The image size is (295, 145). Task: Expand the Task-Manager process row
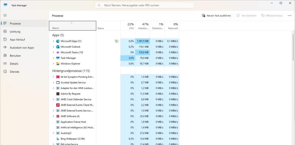pyautogui.click(x=53, y=58)
